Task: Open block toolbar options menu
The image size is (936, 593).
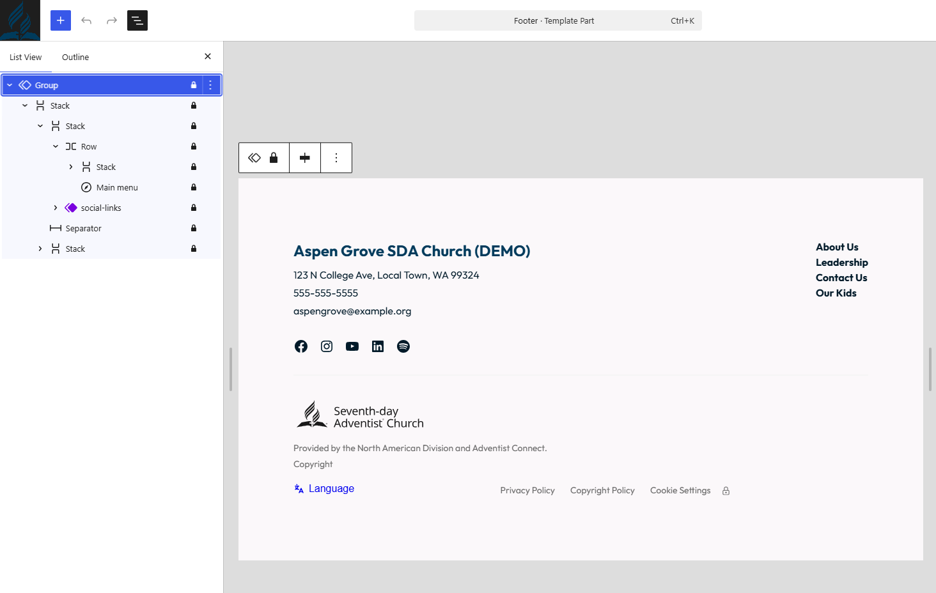Action: coord(336,158)
